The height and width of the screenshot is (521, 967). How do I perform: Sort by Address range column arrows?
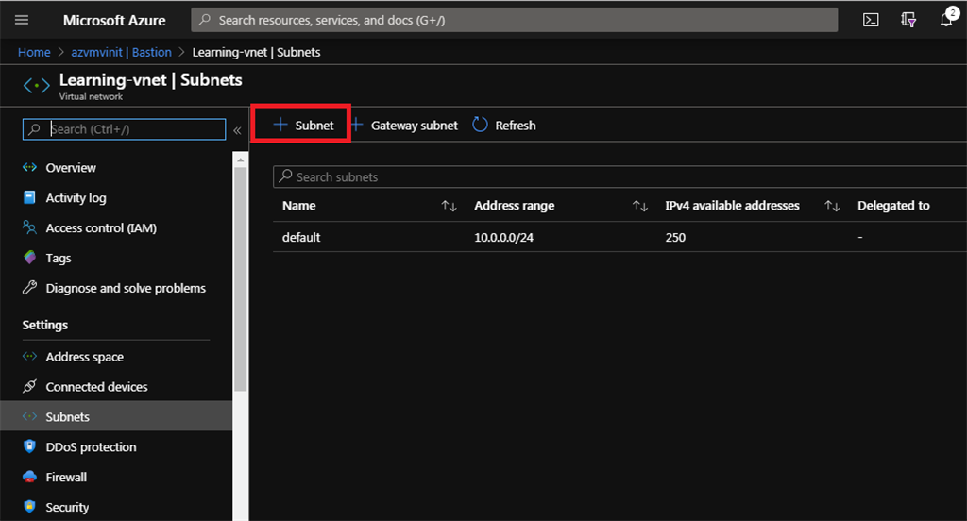point(640,206)
